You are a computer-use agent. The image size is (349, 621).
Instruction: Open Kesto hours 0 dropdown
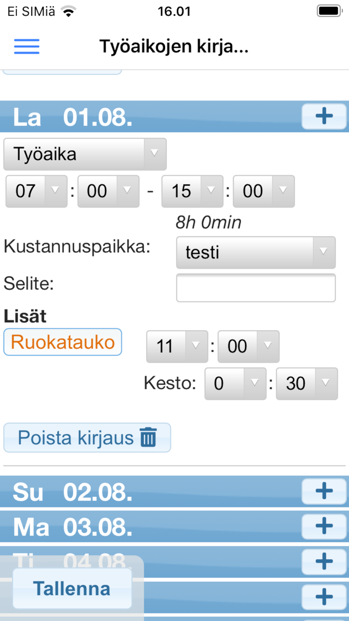235,383
